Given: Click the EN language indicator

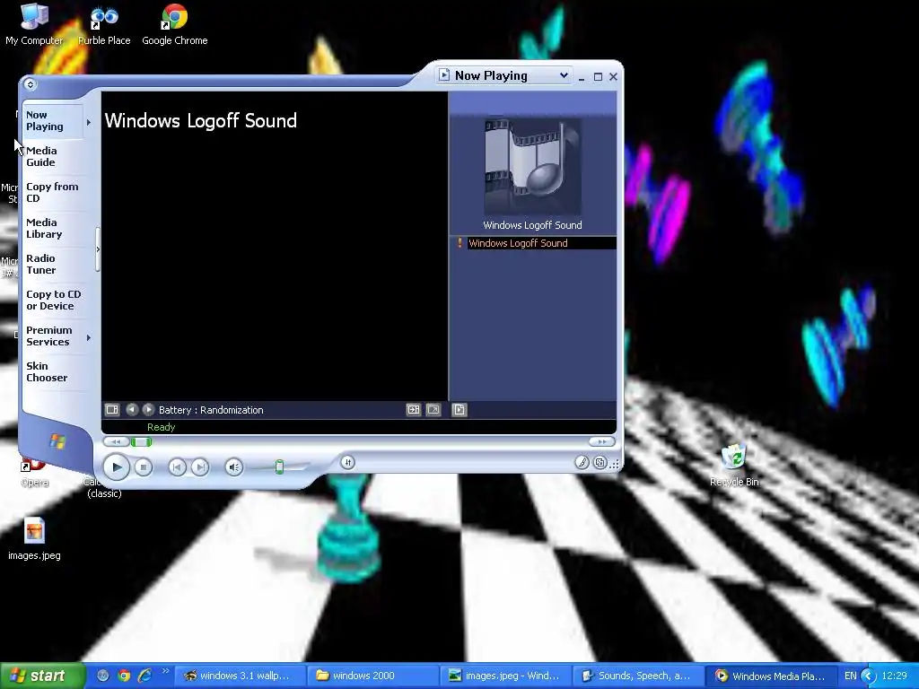Looking at the screenshot, I should (851, 676).
